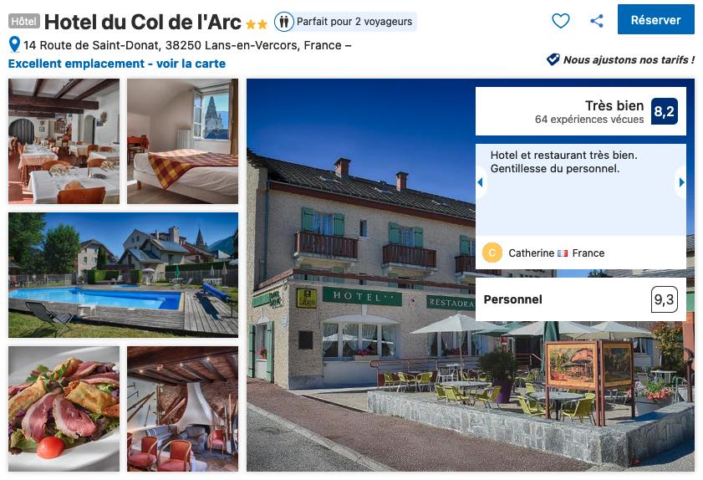
Task: Open the 64 expériences vécues reviews
Action: (x=589, y=120)
